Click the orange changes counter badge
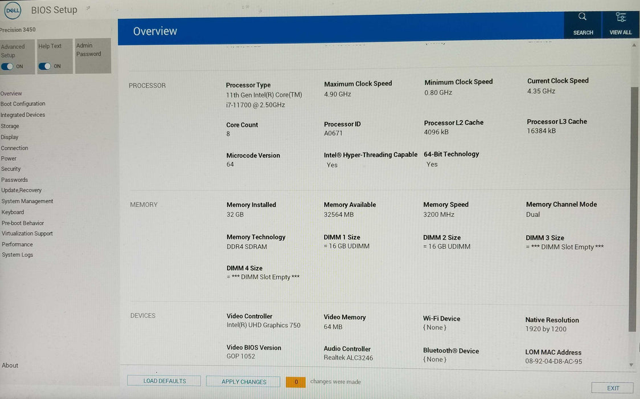 pos(296,382)
